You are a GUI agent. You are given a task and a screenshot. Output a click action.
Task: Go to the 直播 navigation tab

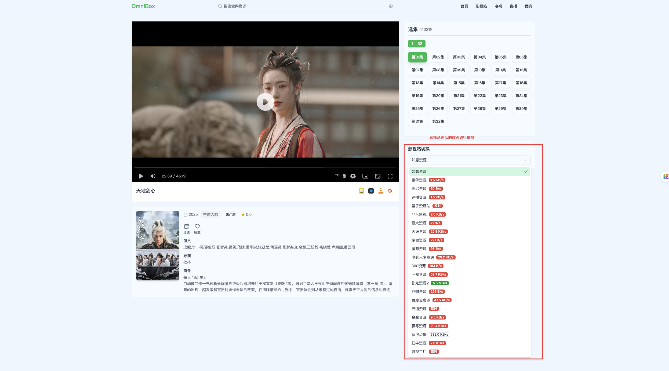(513, 6)
